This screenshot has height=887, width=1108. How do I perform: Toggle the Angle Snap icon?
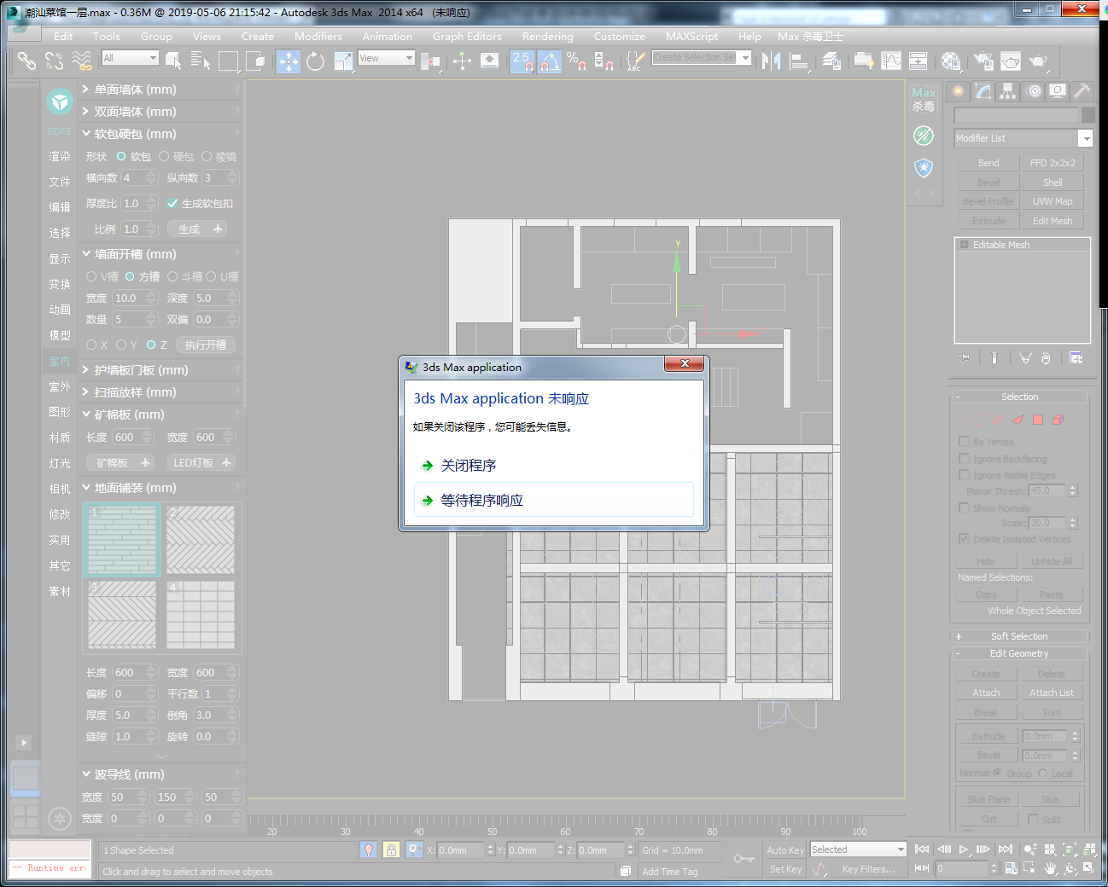(x=550, y=61)
